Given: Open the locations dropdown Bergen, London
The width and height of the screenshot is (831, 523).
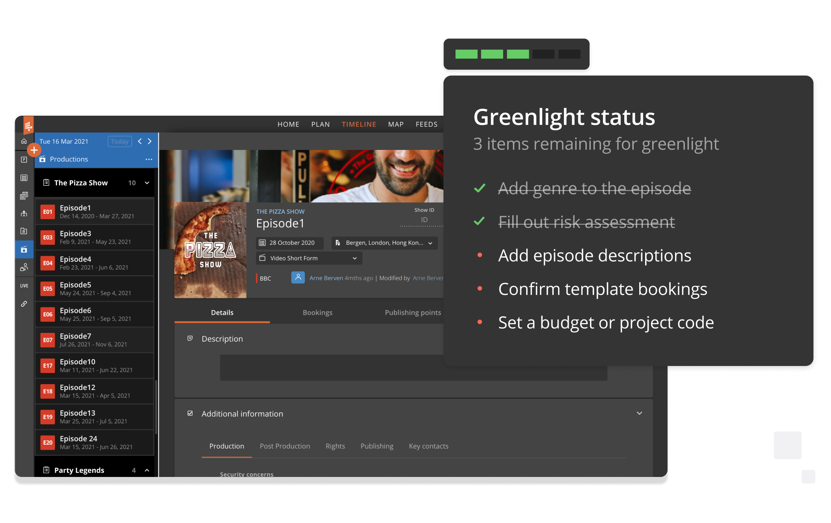Looking at the screenshot, I should point(385,243).
